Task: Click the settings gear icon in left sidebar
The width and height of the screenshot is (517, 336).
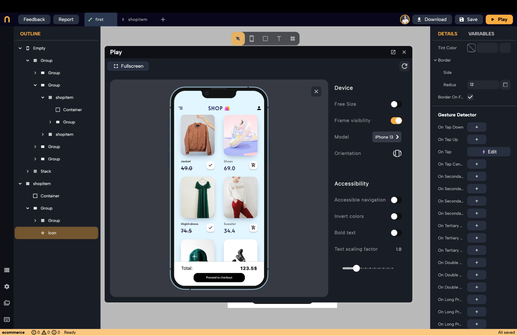Action: pos(7,286)
